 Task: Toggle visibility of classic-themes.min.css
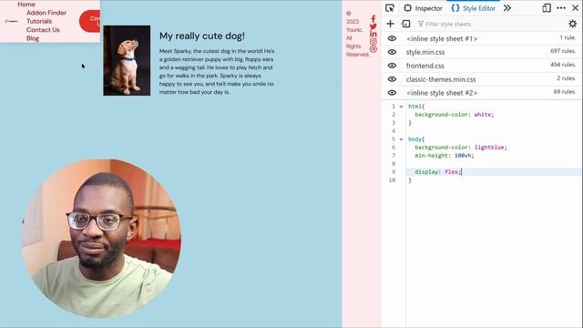(x=392, y=79)
